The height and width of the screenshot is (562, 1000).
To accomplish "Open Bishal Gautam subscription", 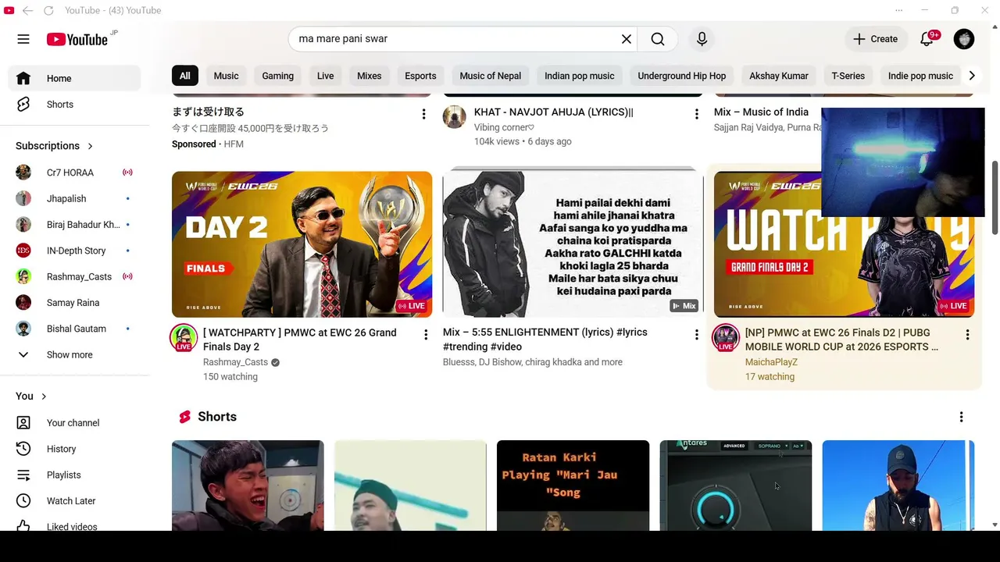I will click(74, 329).
